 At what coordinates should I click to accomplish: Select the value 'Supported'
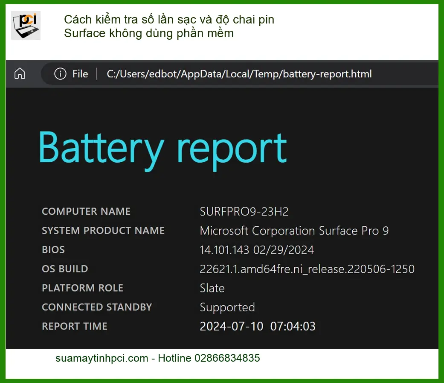[227, 308]
